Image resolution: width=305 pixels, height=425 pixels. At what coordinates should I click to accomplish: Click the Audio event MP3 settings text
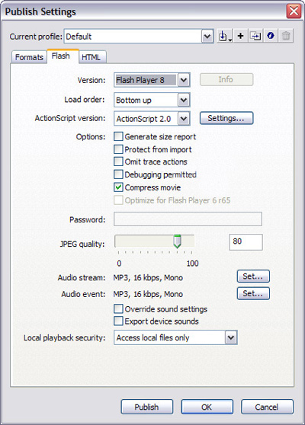tap(148, 294)
